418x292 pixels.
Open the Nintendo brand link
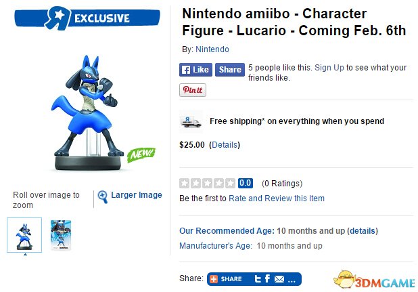(x=212, y=49)
